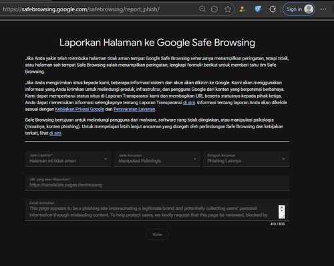The height and width of the screenshot is (266, 334).
Task: Click the URL yang akan dilaporkan field
Action: click(x=157, y=182)
